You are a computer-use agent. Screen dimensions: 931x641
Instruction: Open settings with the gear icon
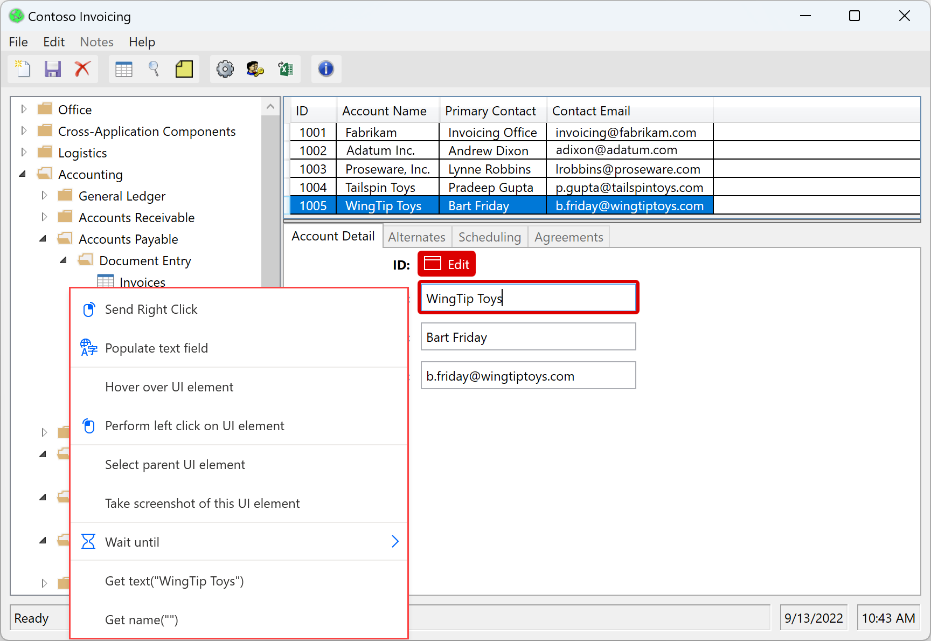click(225, 69)
